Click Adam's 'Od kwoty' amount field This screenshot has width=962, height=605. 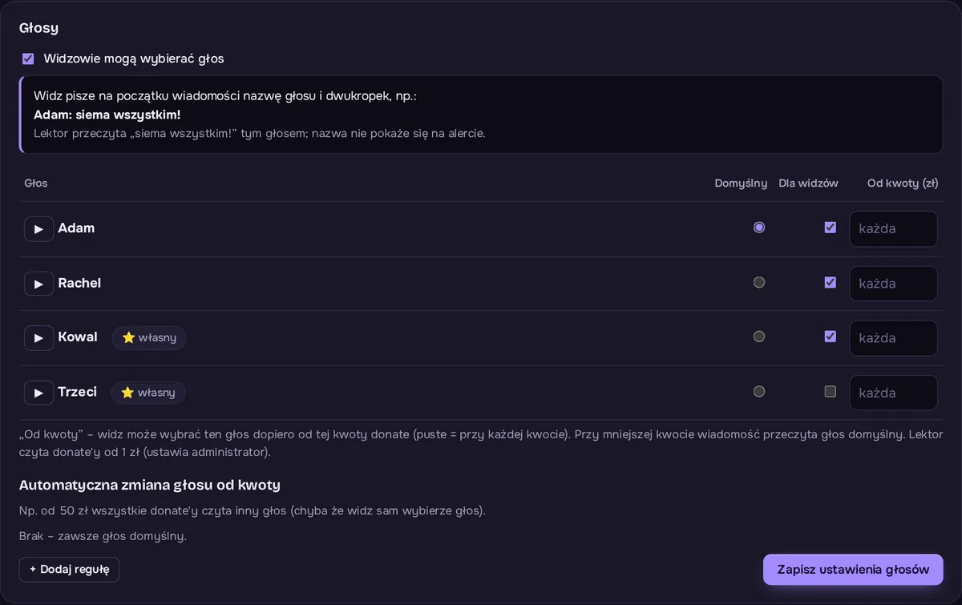tap(894, 228)
